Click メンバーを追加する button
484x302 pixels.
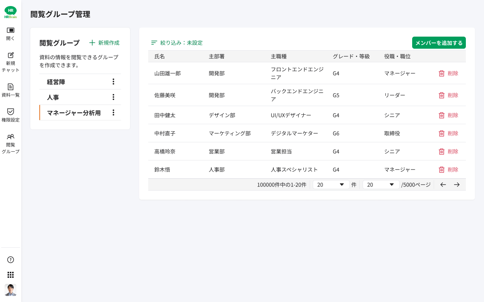[x=439, y=43]
